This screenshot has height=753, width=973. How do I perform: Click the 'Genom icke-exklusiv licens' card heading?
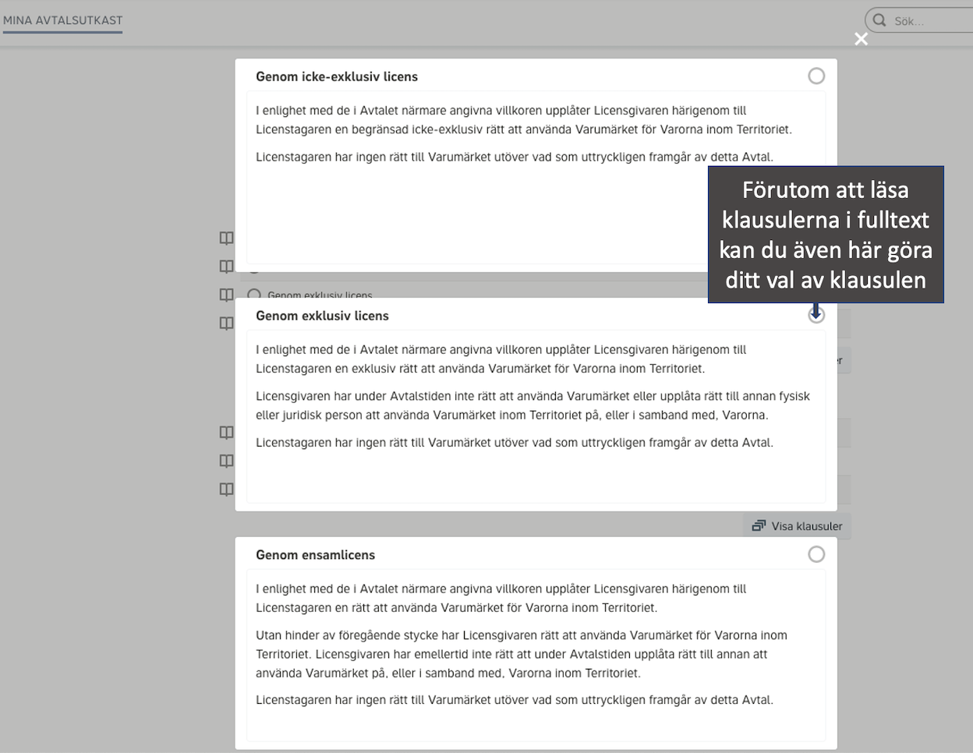tap(337, 76)
